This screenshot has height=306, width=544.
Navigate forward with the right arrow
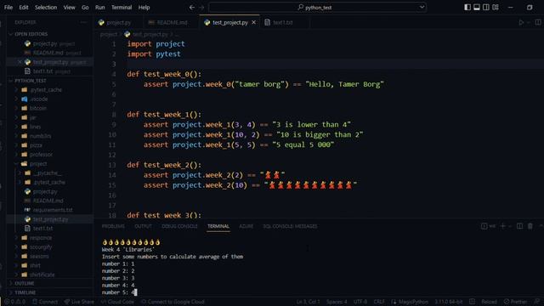(201, 8)
